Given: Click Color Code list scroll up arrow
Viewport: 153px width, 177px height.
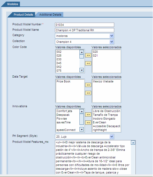Looking at the screenshot, I should click(x=82, y=52).
